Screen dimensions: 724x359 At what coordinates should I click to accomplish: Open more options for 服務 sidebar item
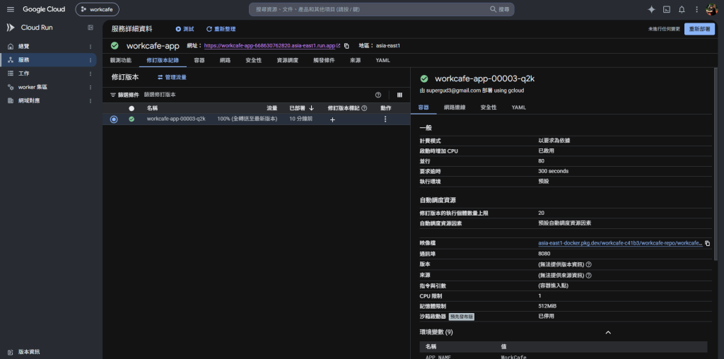coord(90,60)
